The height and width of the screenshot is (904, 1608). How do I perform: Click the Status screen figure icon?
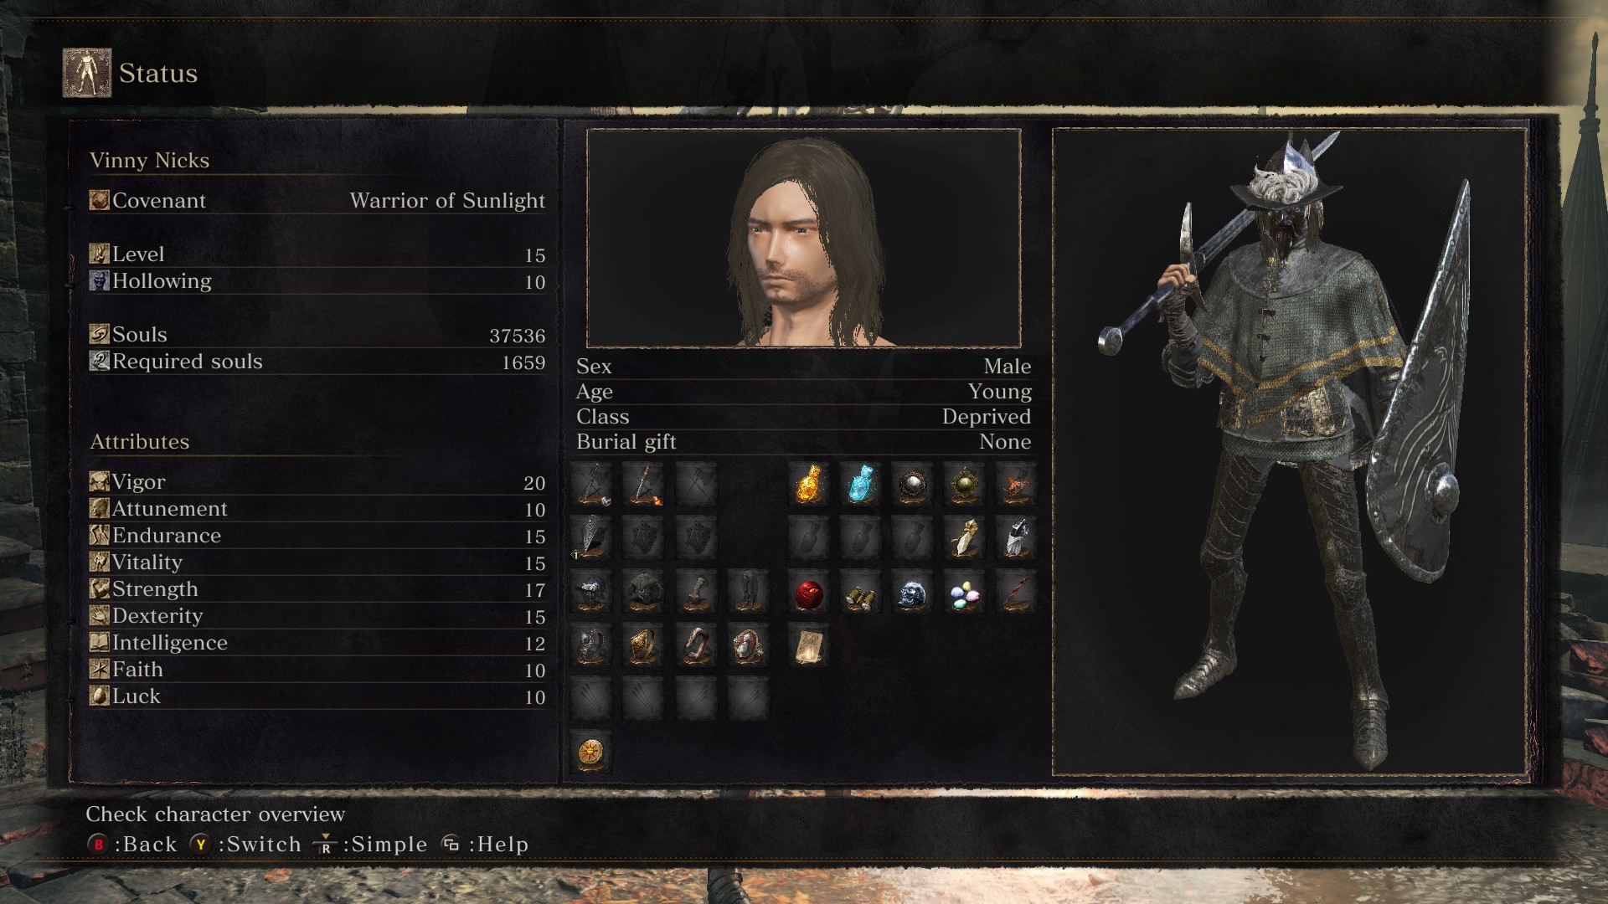coord(87,73)
